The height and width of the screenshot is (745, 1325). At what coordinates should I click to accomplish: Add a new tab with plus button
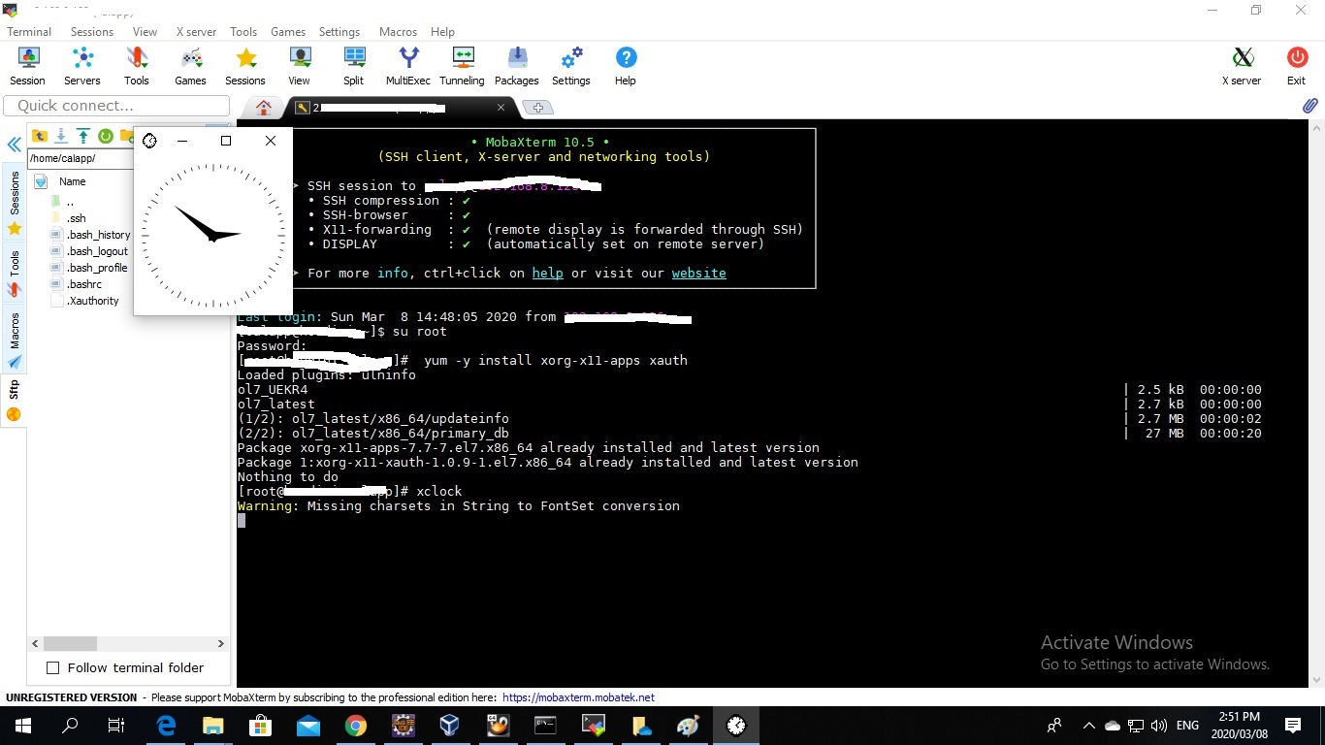tap(538, 108)
